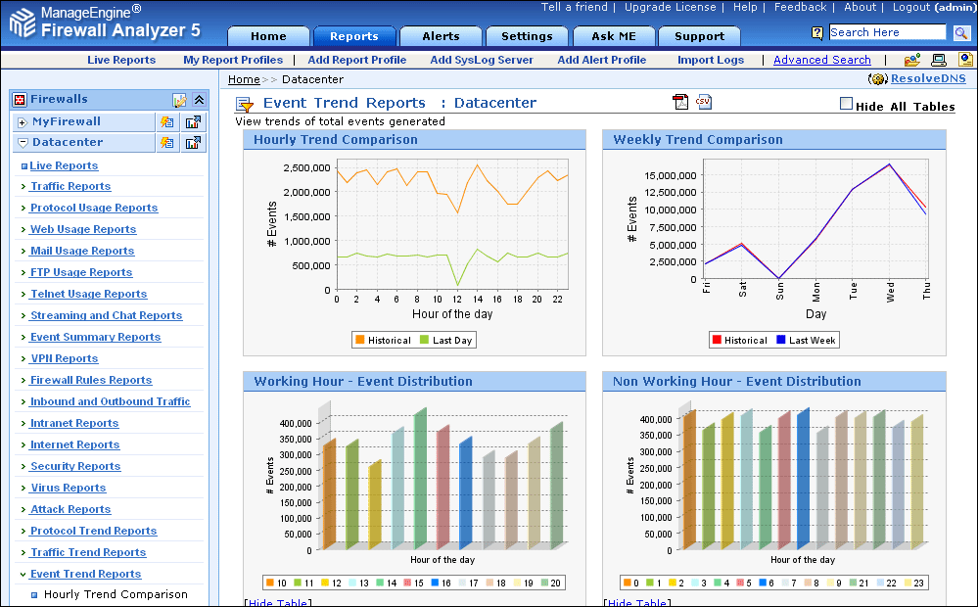The image size is (978, 607).
Task: Click the ResolveDNS link
Action: (926, 78)
